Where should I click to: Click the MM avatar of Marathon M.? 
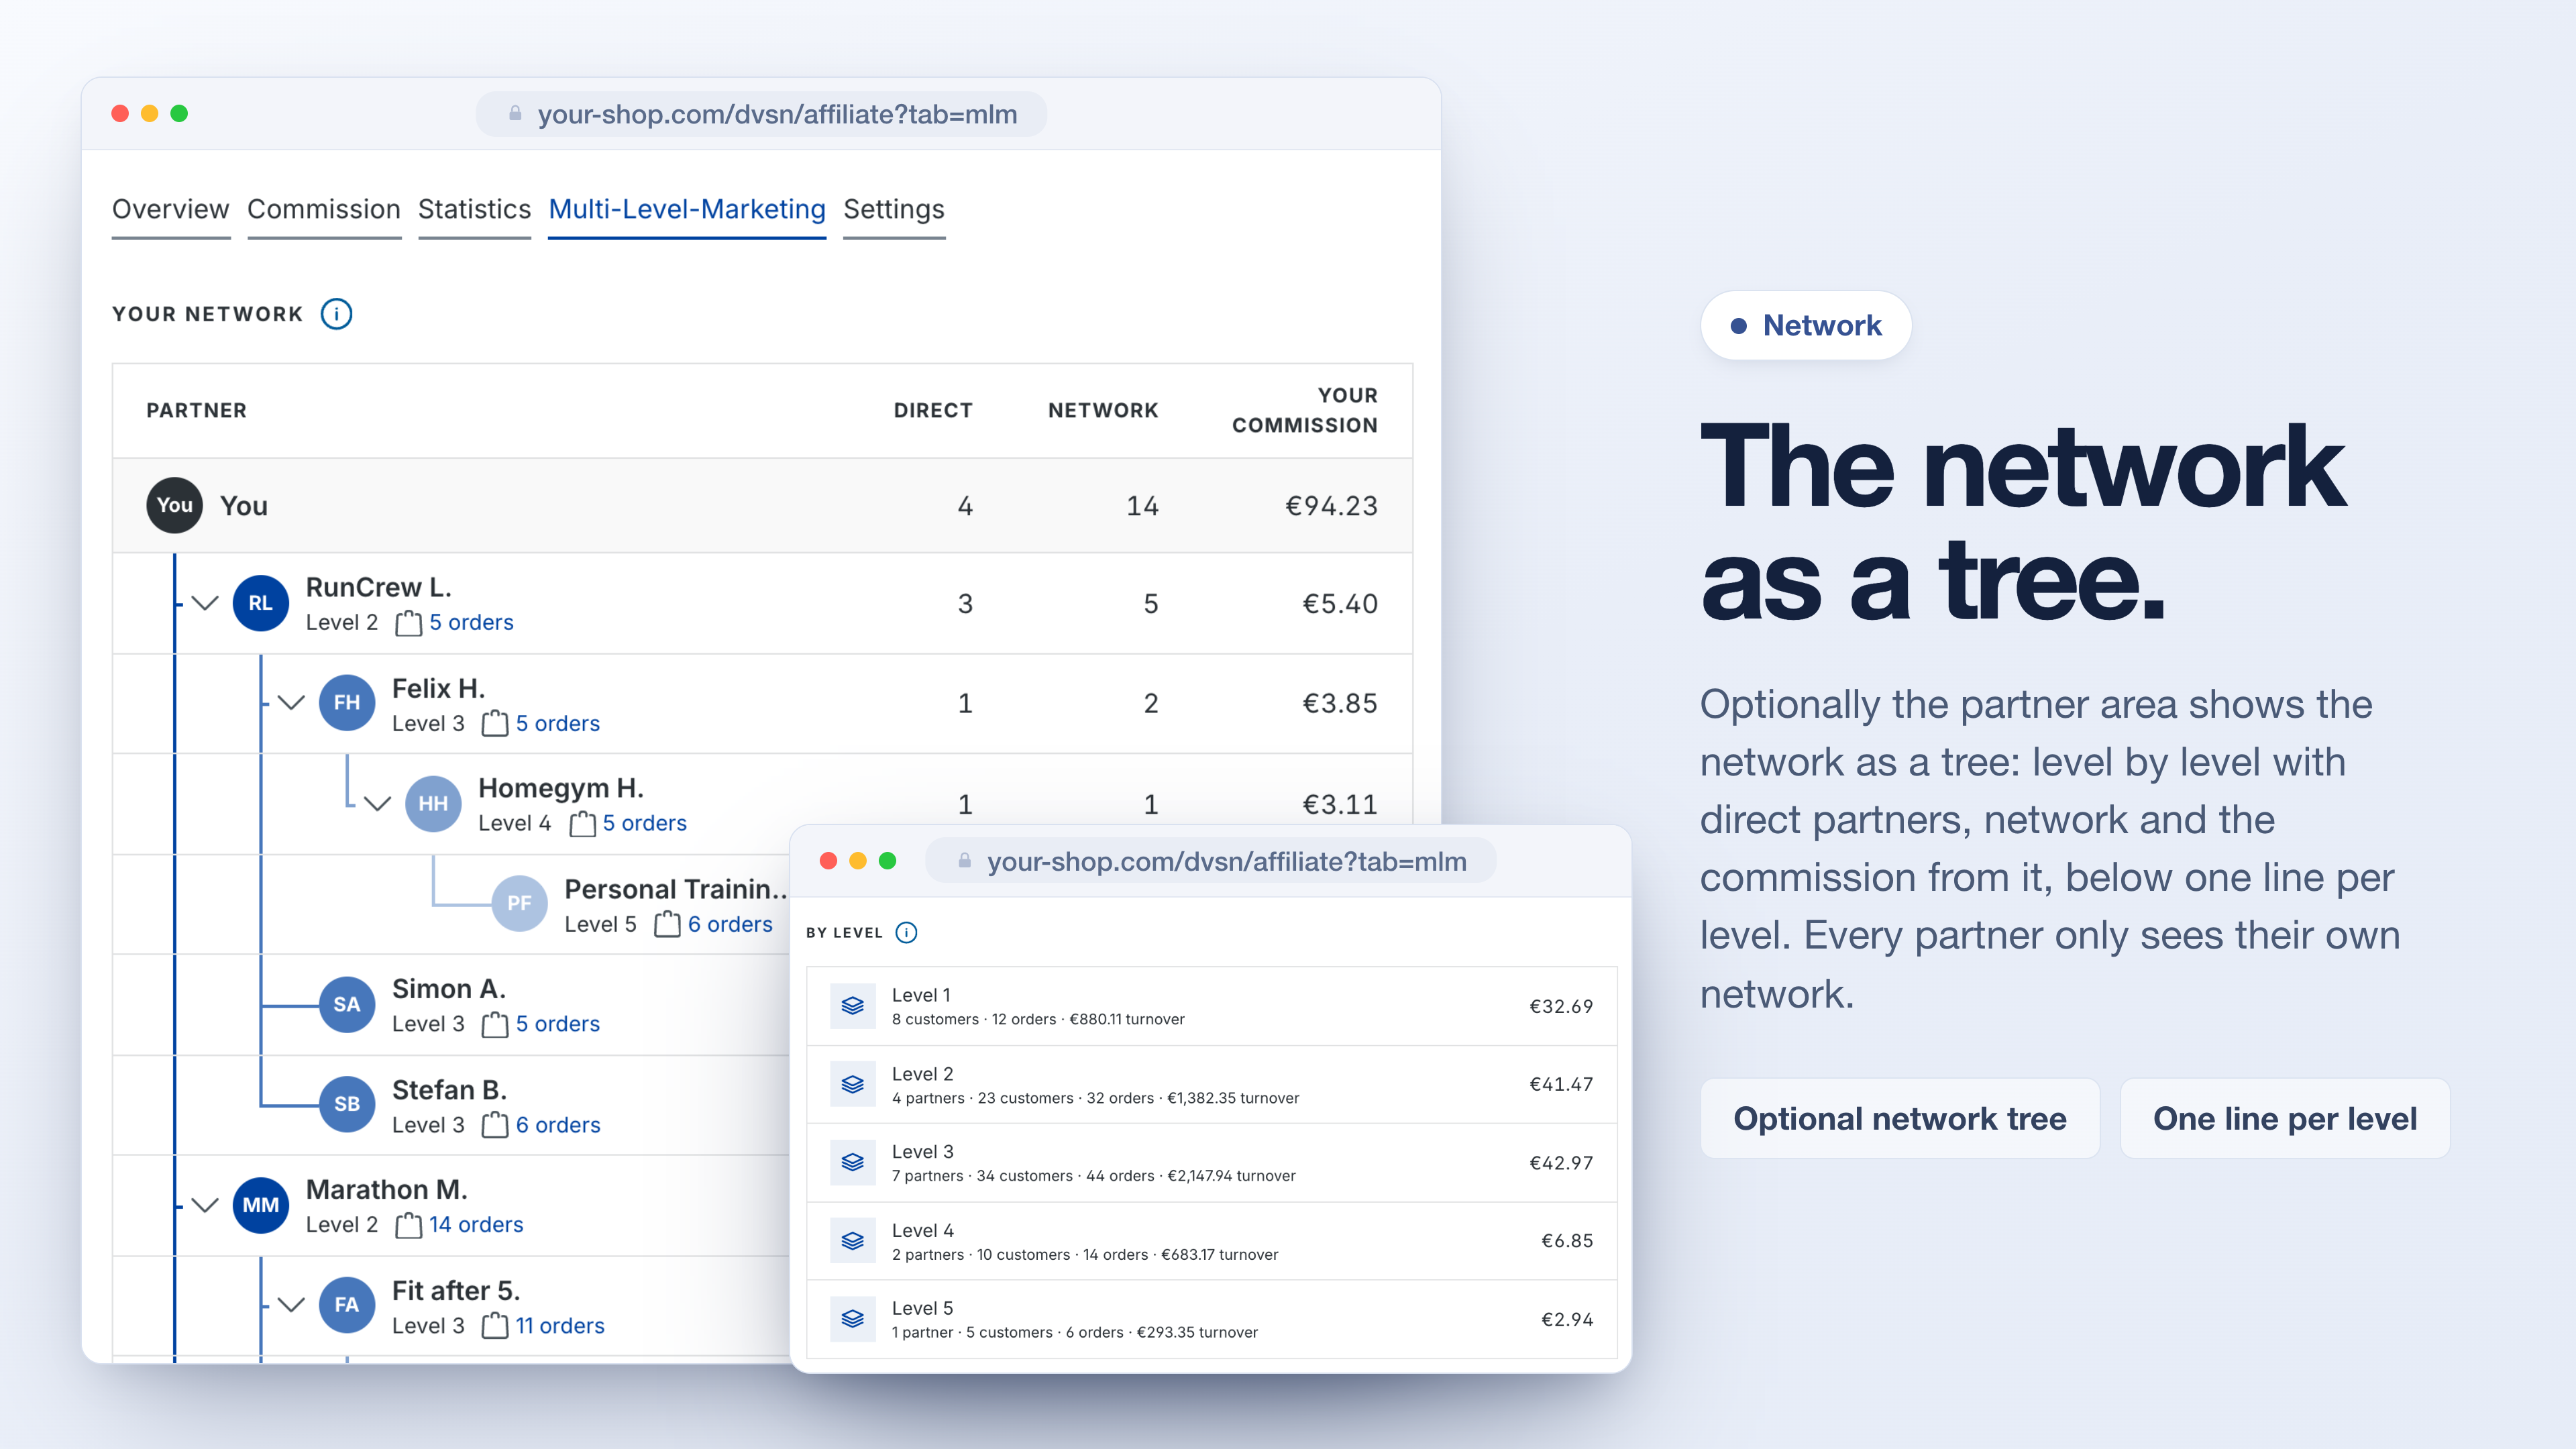pos(261,1205)
